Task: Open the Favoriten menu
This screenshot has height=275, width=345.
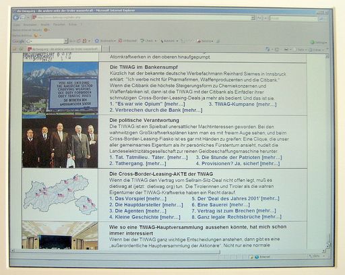Action: tap(59, 24)
